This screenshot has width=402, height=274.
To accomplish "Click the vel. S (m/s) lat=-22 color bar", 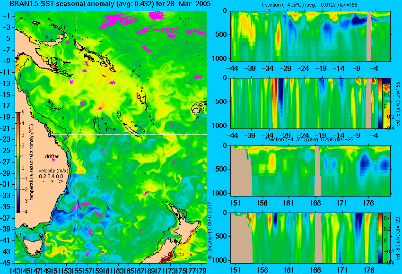I will [380, 238].
